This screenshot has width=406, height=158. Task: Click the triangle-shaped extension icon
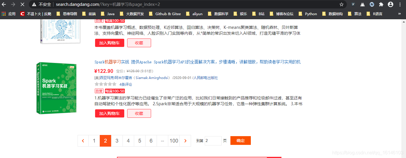point(363,4)
